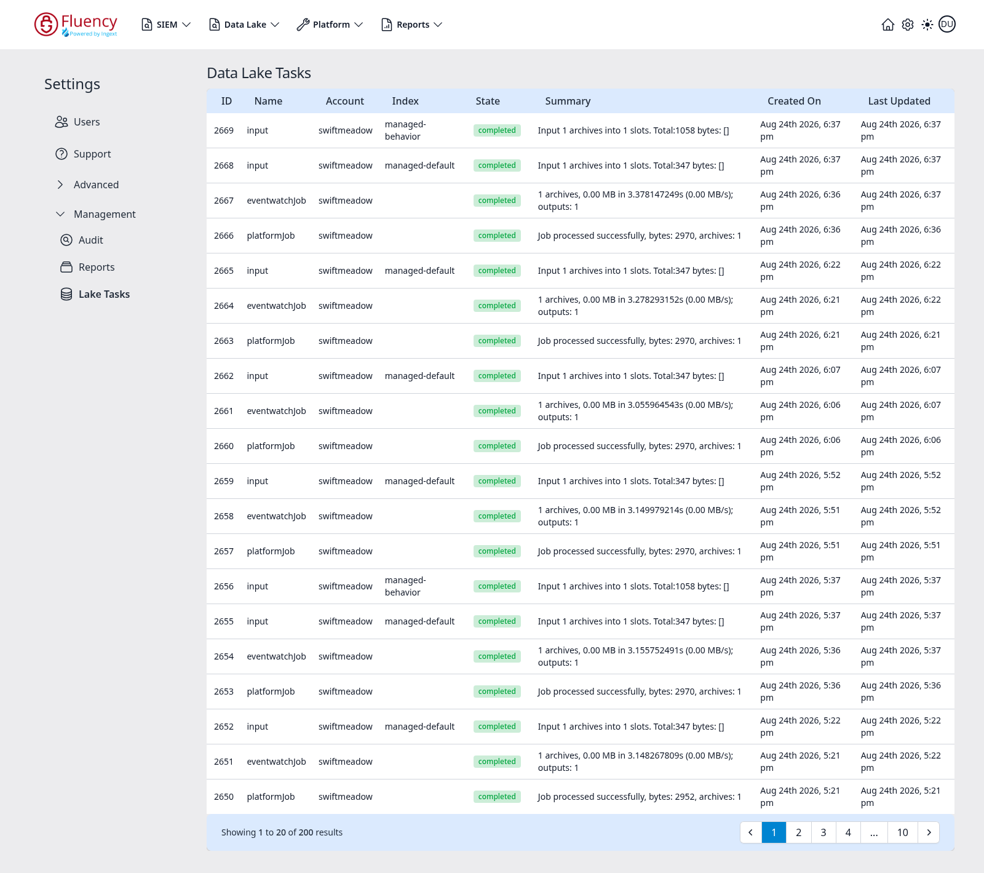The height and width of the screenshot is (873, 984).
Task: Click the Fluency logo
Action: pos(76,25)
